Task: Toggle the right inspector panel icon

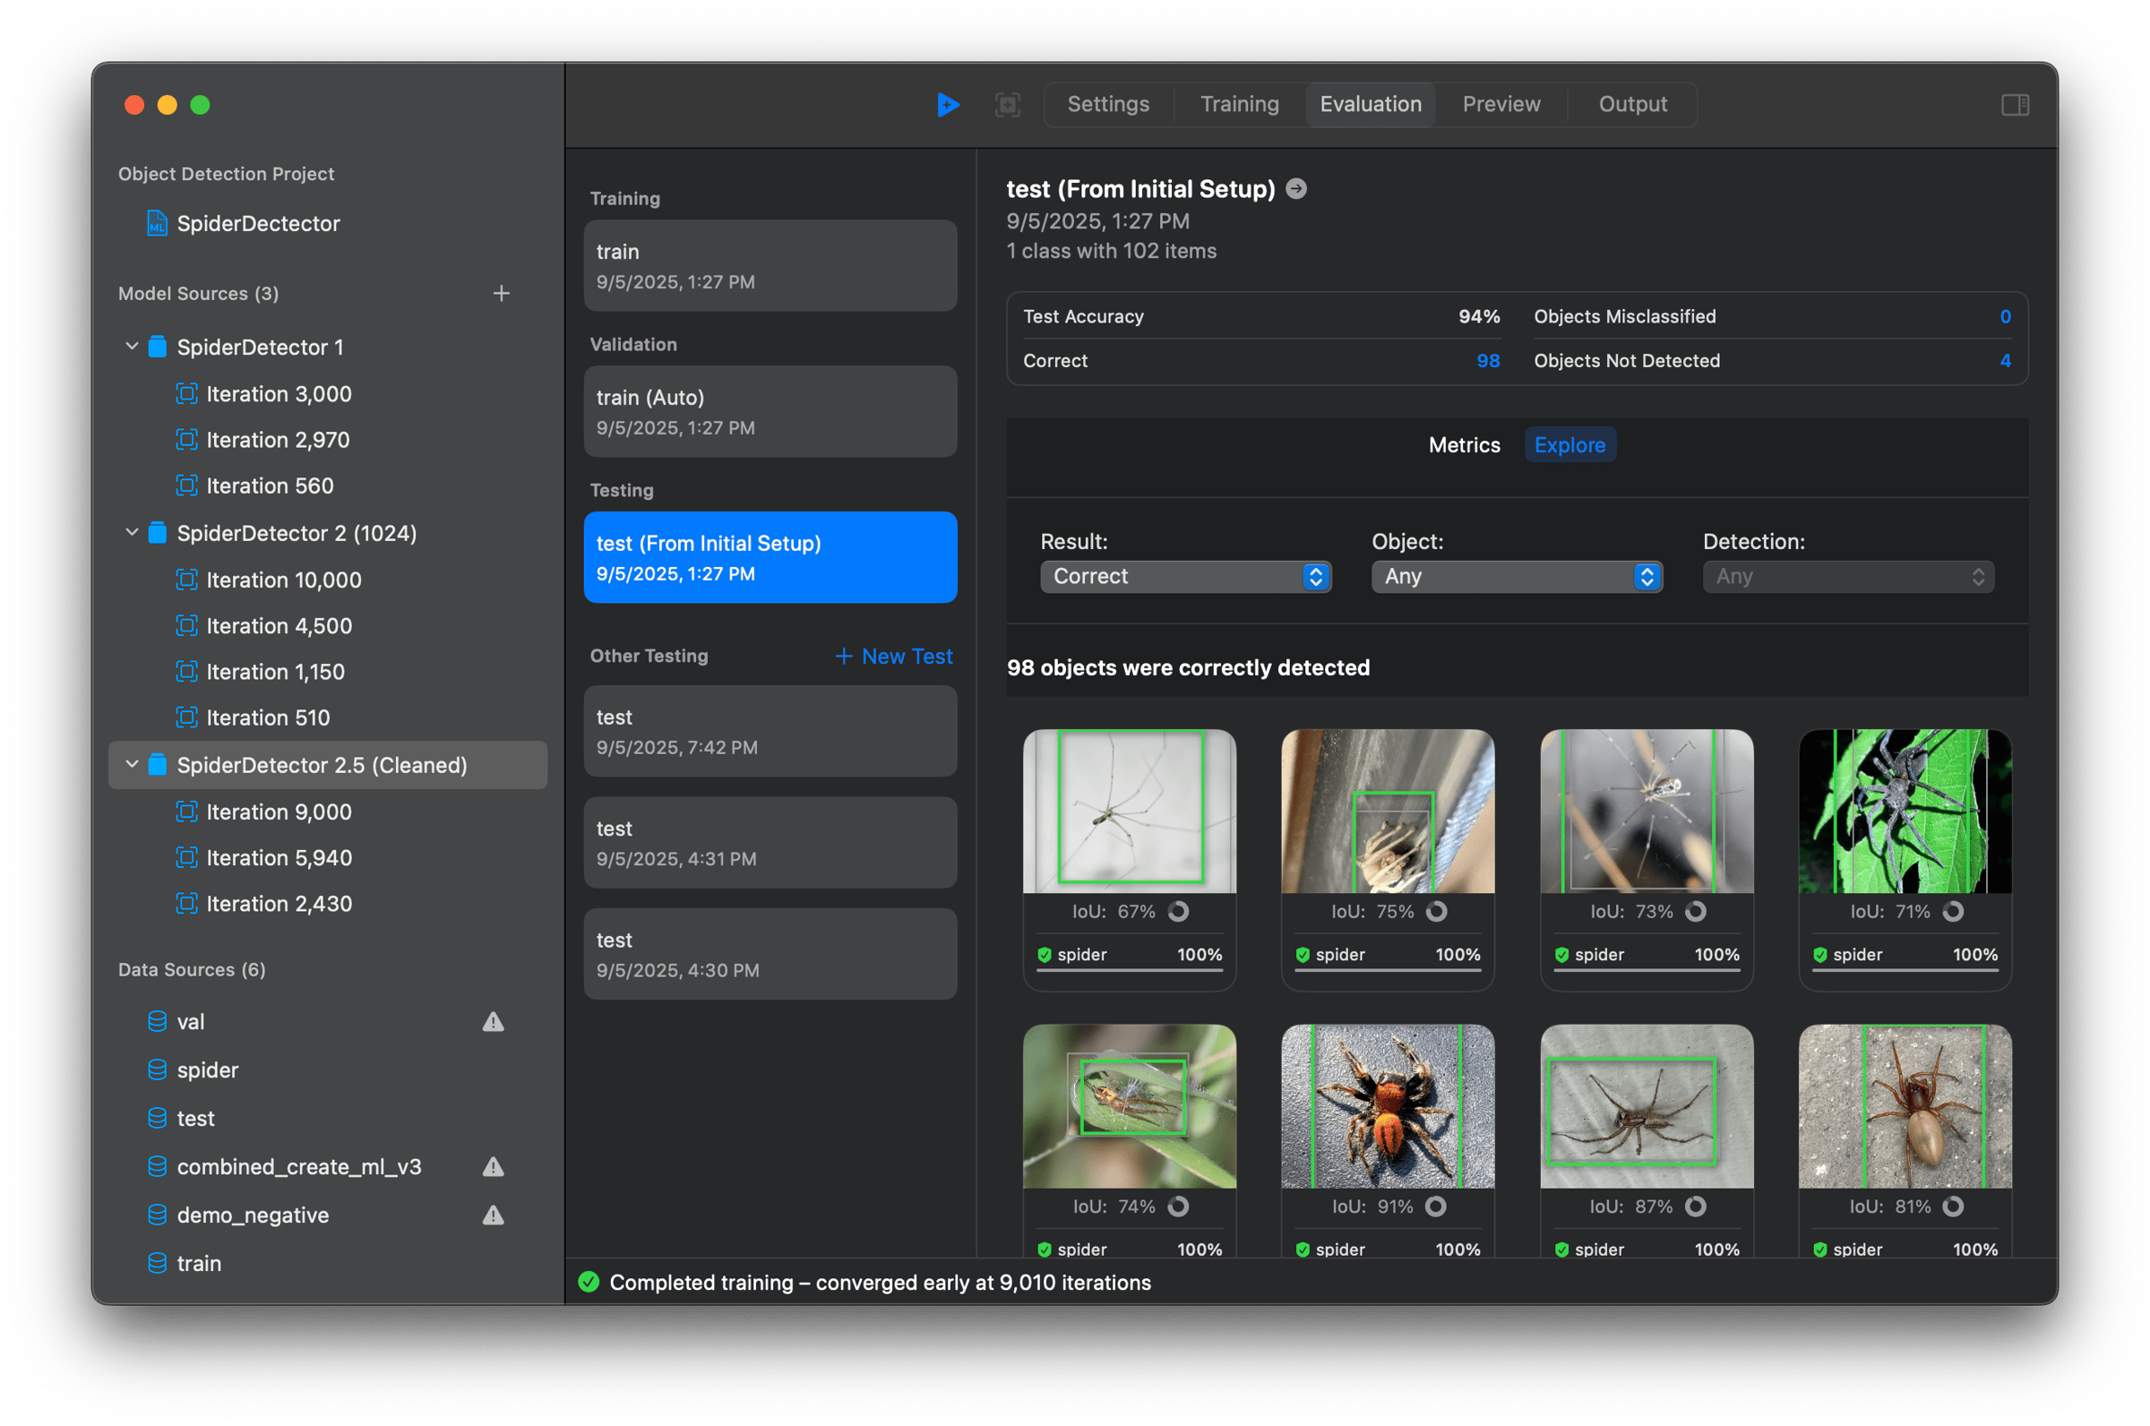Action: (2015, 105)
